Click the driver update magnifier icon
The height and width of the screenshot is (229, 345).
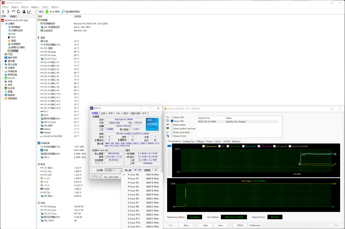[x=63, y=12]
